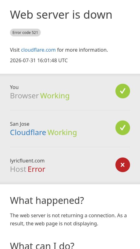Open the cloudflare.com link

click(x=38, y=50)
